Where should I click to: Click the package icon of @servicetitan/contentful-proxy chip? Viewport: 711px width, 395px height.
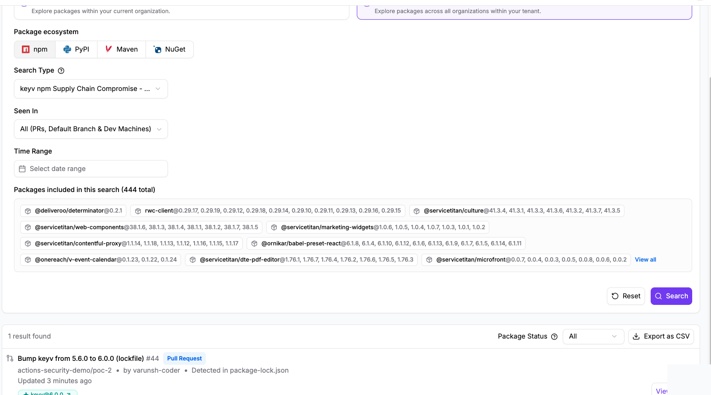point(28,244)
